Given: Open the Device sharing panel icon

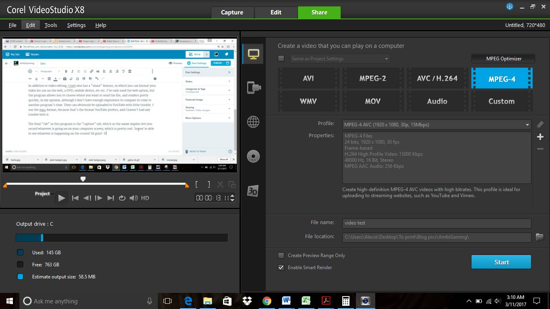Looking at the screenshot, I should click(x=253, y=87).
